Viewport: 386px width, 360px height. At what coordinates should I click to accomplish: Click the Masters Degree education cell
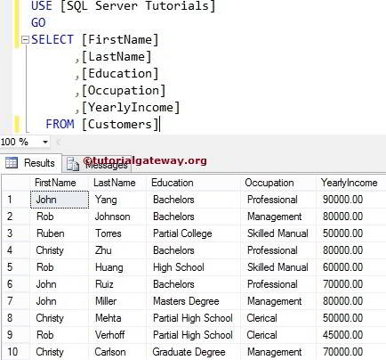(193, 301)
